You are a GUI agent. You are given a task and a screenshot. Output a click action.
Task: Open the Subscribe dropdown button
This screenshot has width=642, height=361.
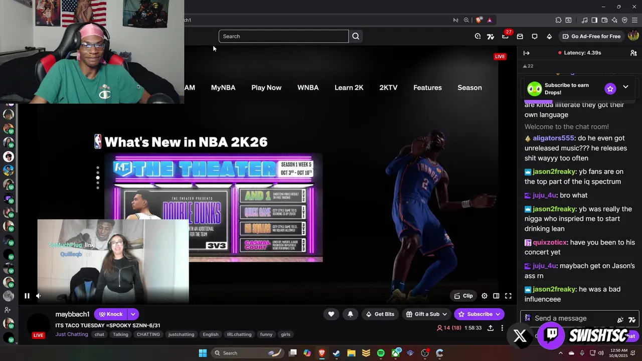pyautogui.click(x=479, y=314)
